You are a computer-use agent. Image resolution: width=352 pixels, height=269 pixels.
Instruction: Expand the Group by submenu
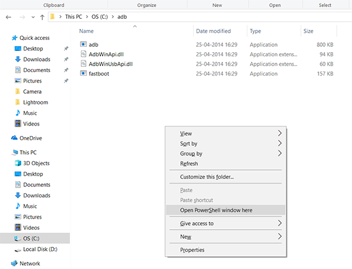click(226, 154)
